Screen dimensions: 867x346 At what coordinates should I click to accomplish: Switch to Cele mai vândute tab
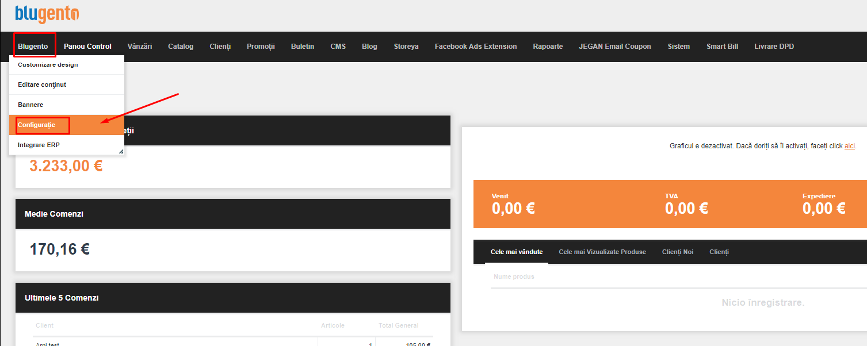coord(517,252)
